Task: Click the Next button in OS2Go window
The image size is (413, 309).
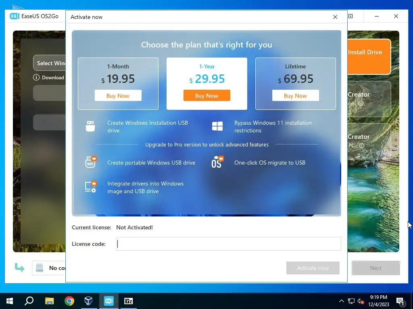Action: [x=376, y=268]
